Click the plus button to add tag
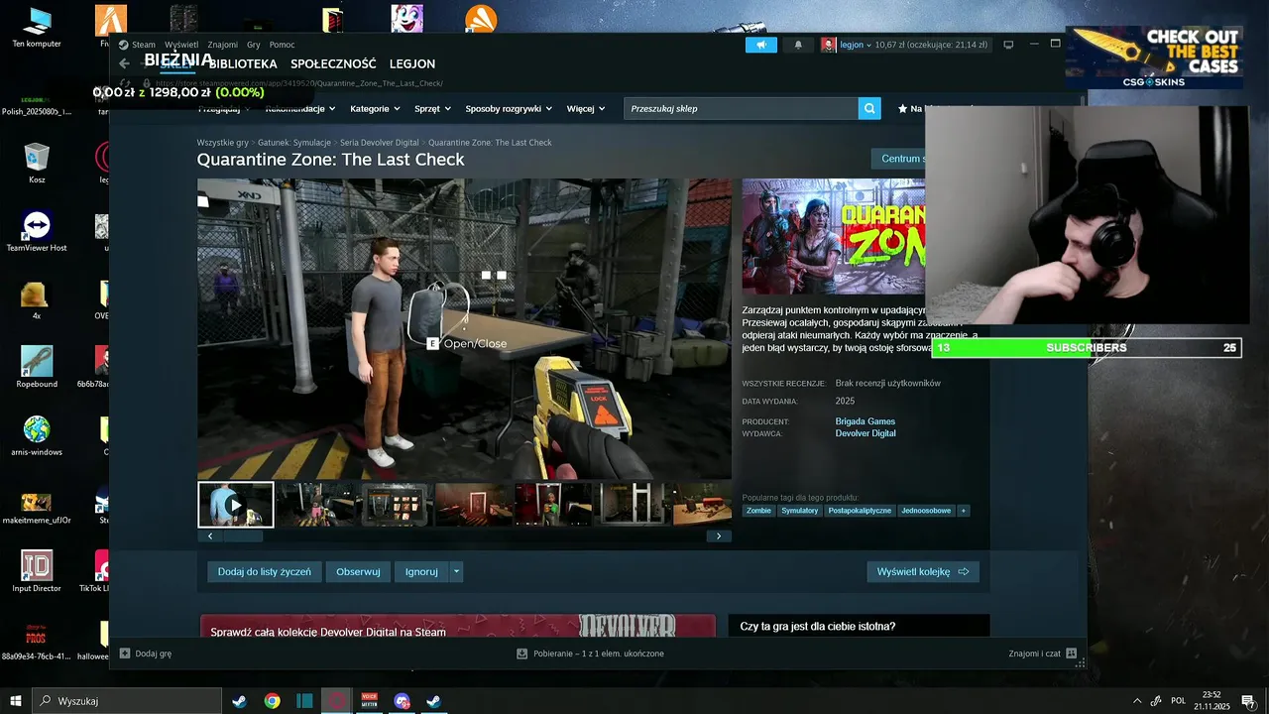The image size is (1269, 714). pos(963,511)
